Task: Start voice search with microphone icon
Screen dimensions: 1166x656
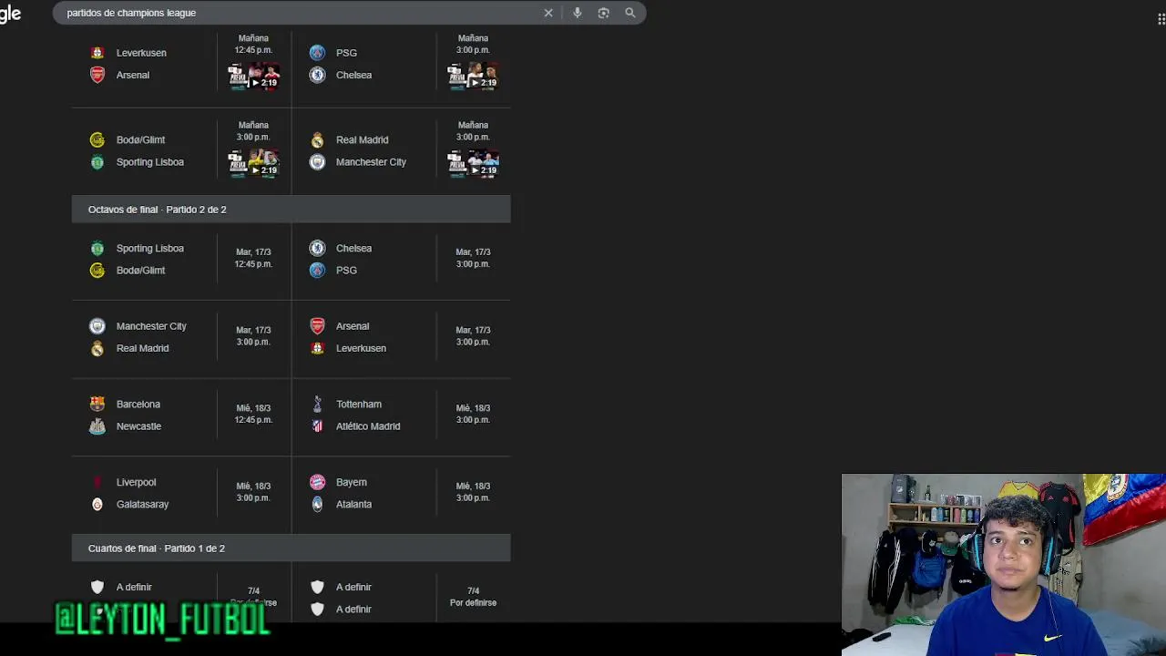Action: pos(577,13)
